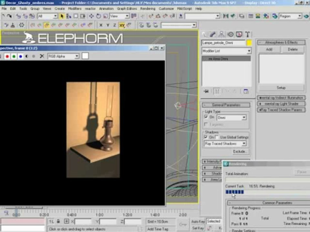Open the Graph Editors menu
The height and width of the screenshot is (232, 310).
(127, 9)
